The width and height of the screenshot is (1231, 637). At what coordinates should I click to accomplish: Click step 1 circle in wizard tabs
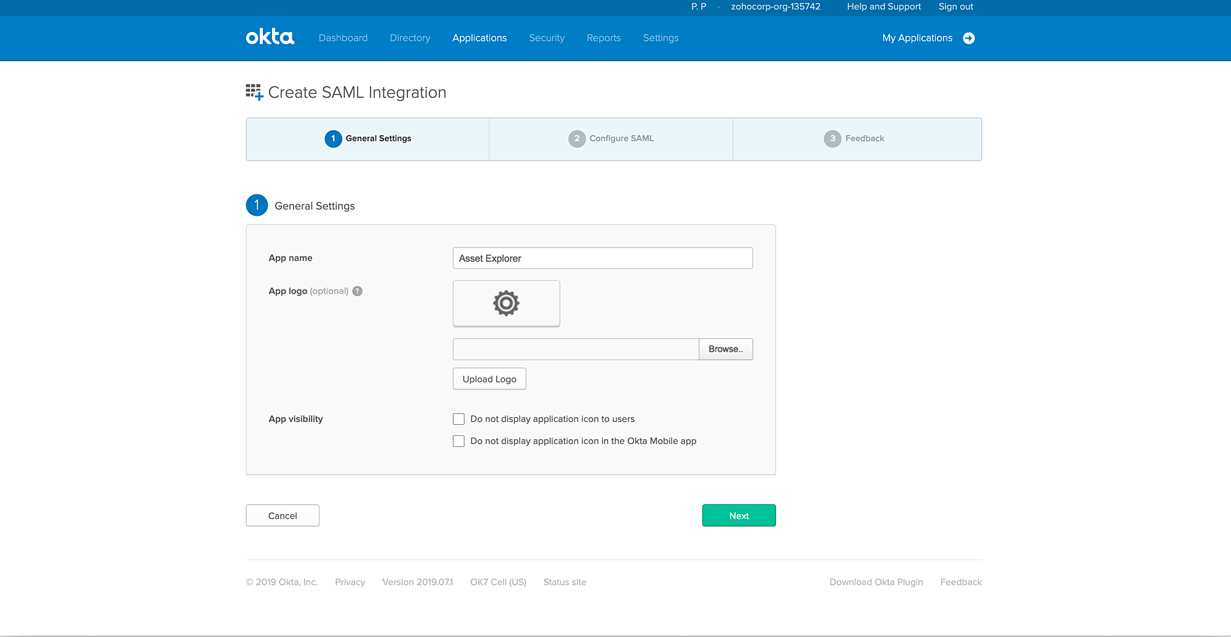333,138
